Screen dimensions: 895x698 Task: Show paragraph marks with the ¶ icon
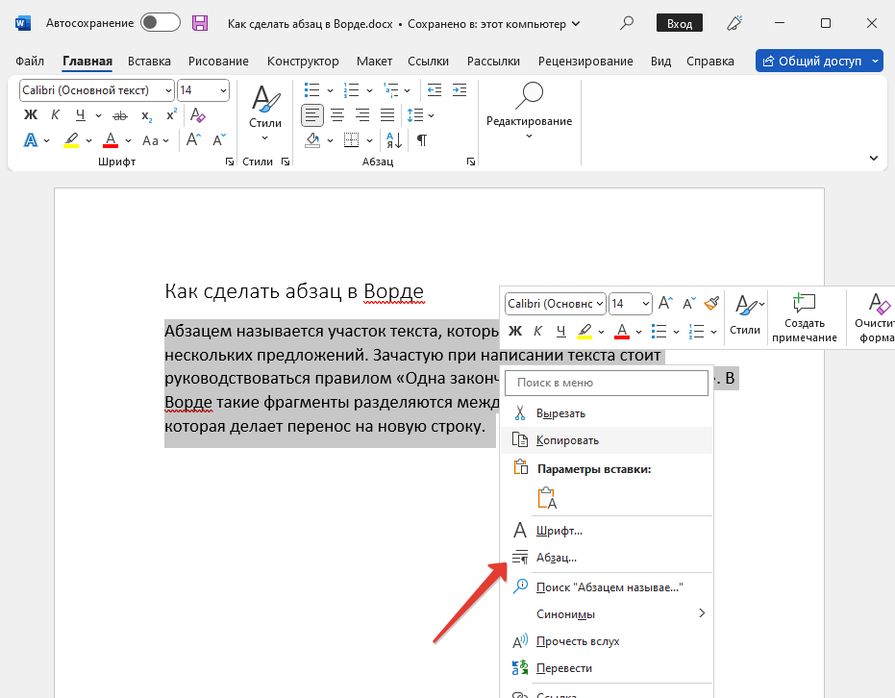tap(421, 140)
